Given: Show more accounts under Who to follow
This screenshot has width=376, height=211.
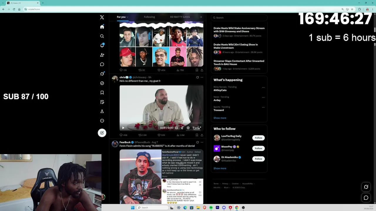Looking at the screenshot, I should 220,168.
